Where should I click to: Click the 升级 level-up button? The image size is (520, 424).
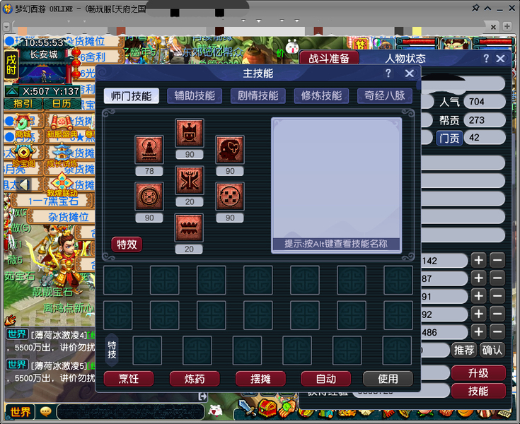[478, 373]
